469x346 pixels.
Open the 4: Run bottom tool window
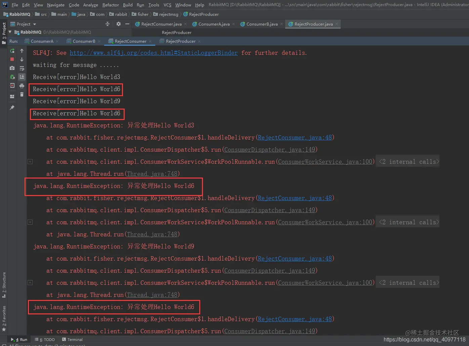(19, 340)
